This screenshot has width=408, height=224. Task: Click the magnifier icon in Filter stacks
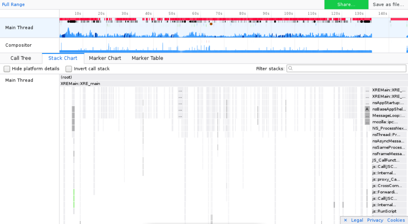290,69
